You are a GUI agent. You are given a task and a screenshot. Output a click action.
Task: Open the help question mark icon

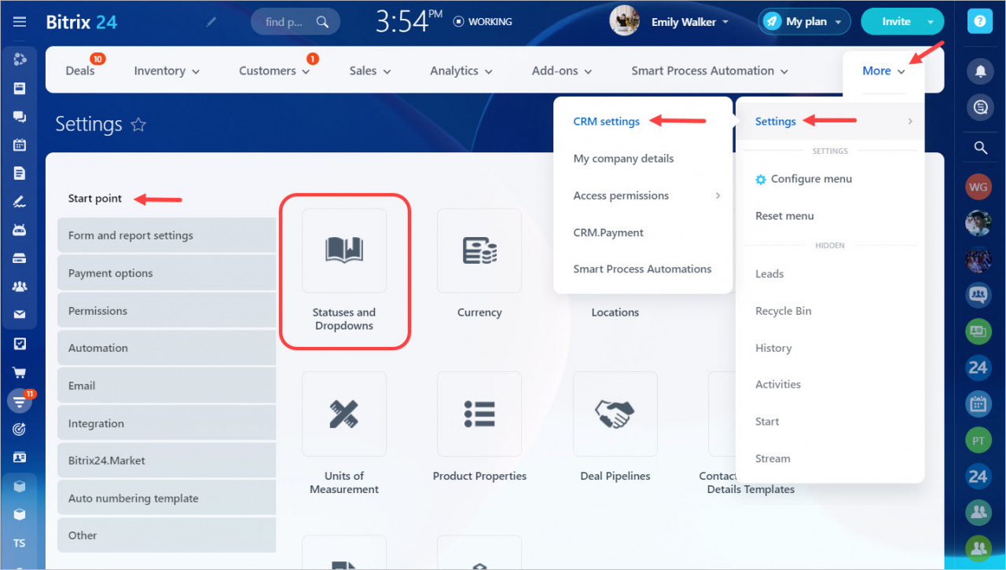(979, 22)
